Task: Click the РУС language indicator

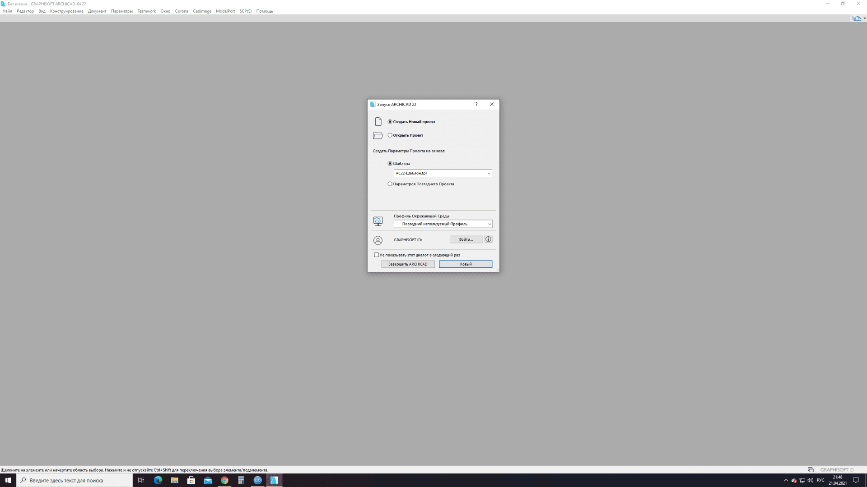Action: (x=820, y=480)
